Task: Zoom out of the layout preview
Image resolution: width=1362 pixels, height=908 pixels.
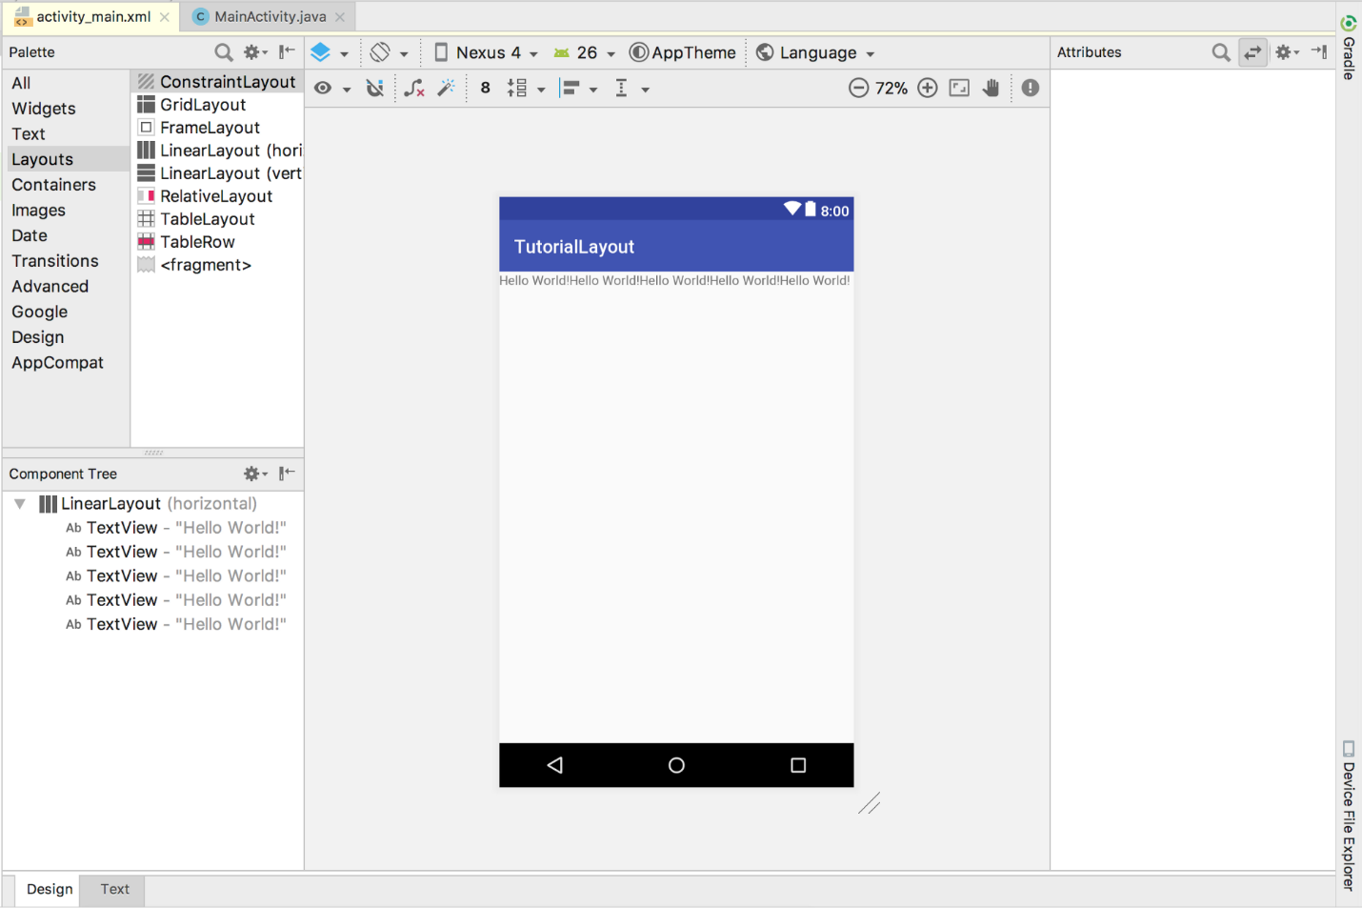Action: tap(858, 88)
